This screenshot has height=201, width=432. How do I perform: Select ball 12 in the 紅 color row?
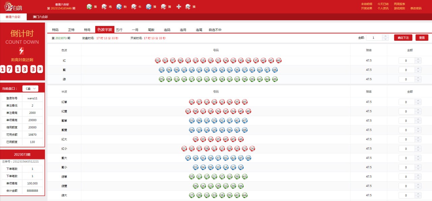click(188, 61)
